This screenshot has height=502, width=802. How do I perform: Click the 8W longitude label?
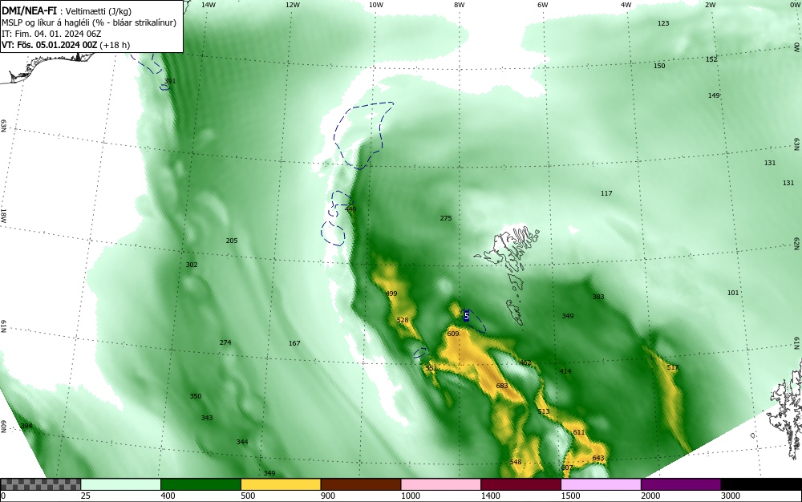tap(459, 5)
